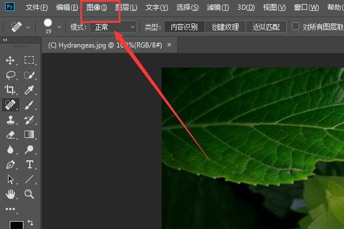Viewport: 344px width, 229px height.
Task: Select the Zoom tool
Action: click(29, 194)
